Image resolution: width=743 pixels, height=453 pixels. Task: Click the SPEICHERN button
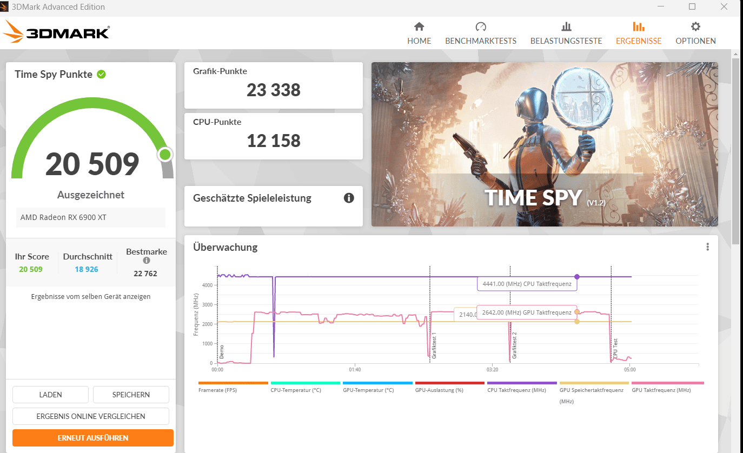point(131,395)
